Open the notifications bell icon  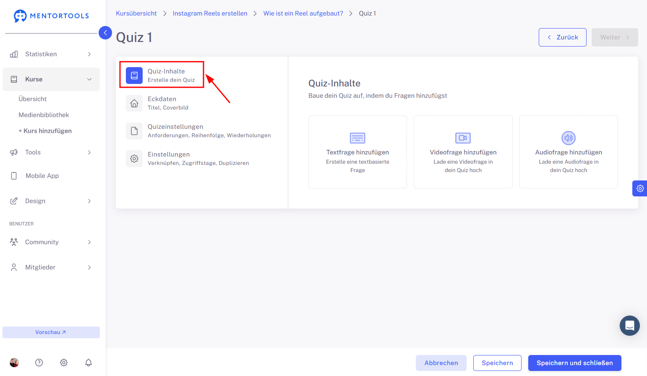coord(89,363)
